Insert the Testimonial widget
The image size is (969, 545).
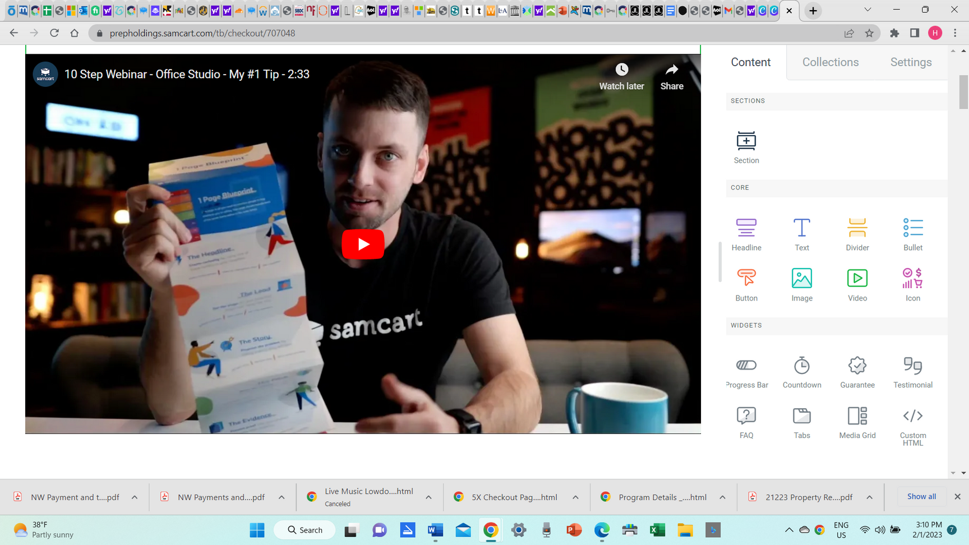tap(912, 372)
